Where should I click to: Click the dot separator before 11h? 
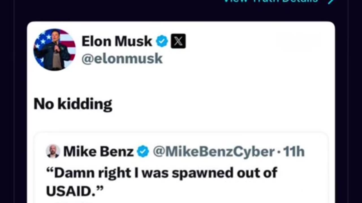pyautogui.click(x=279, y=152)
